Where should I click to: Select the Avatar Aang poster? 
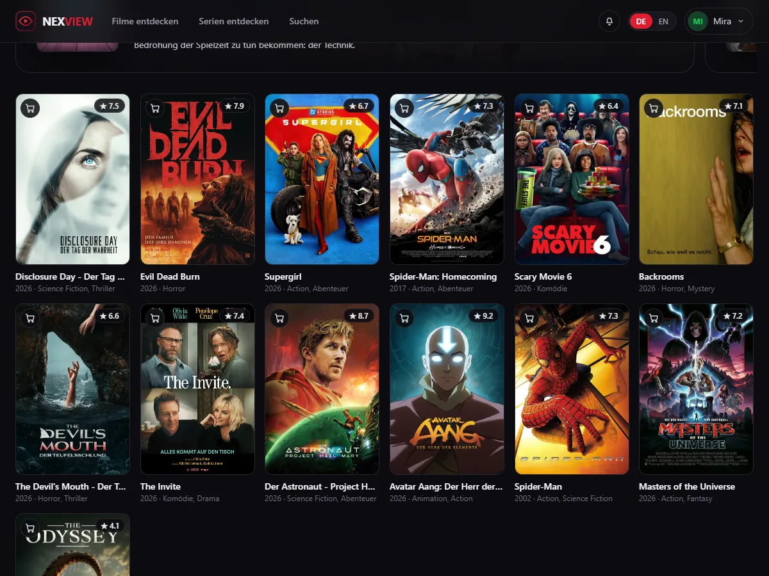(x=447, y=389)
